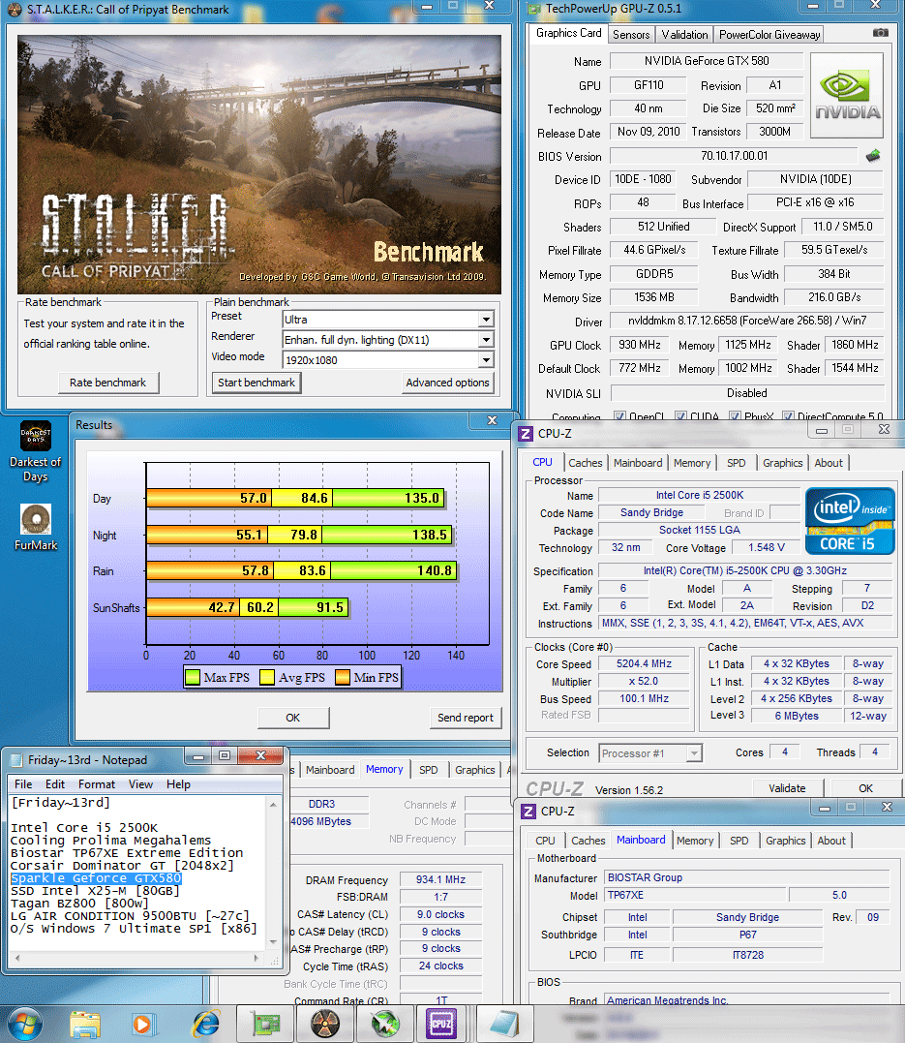Open the Darkest of Days desktop shortcut
Viewport: 905px width, 1043px height.
35,452
